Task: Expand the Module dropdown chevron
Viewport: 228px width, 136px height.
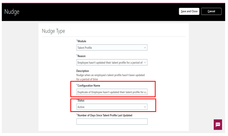Action: [x=145, y=48]
